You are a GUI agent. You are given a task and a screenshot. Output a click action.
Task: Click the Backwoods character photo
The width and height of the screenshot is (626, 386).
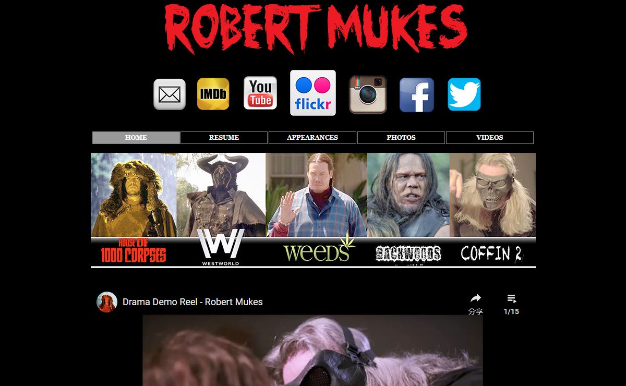click(408, 195)
